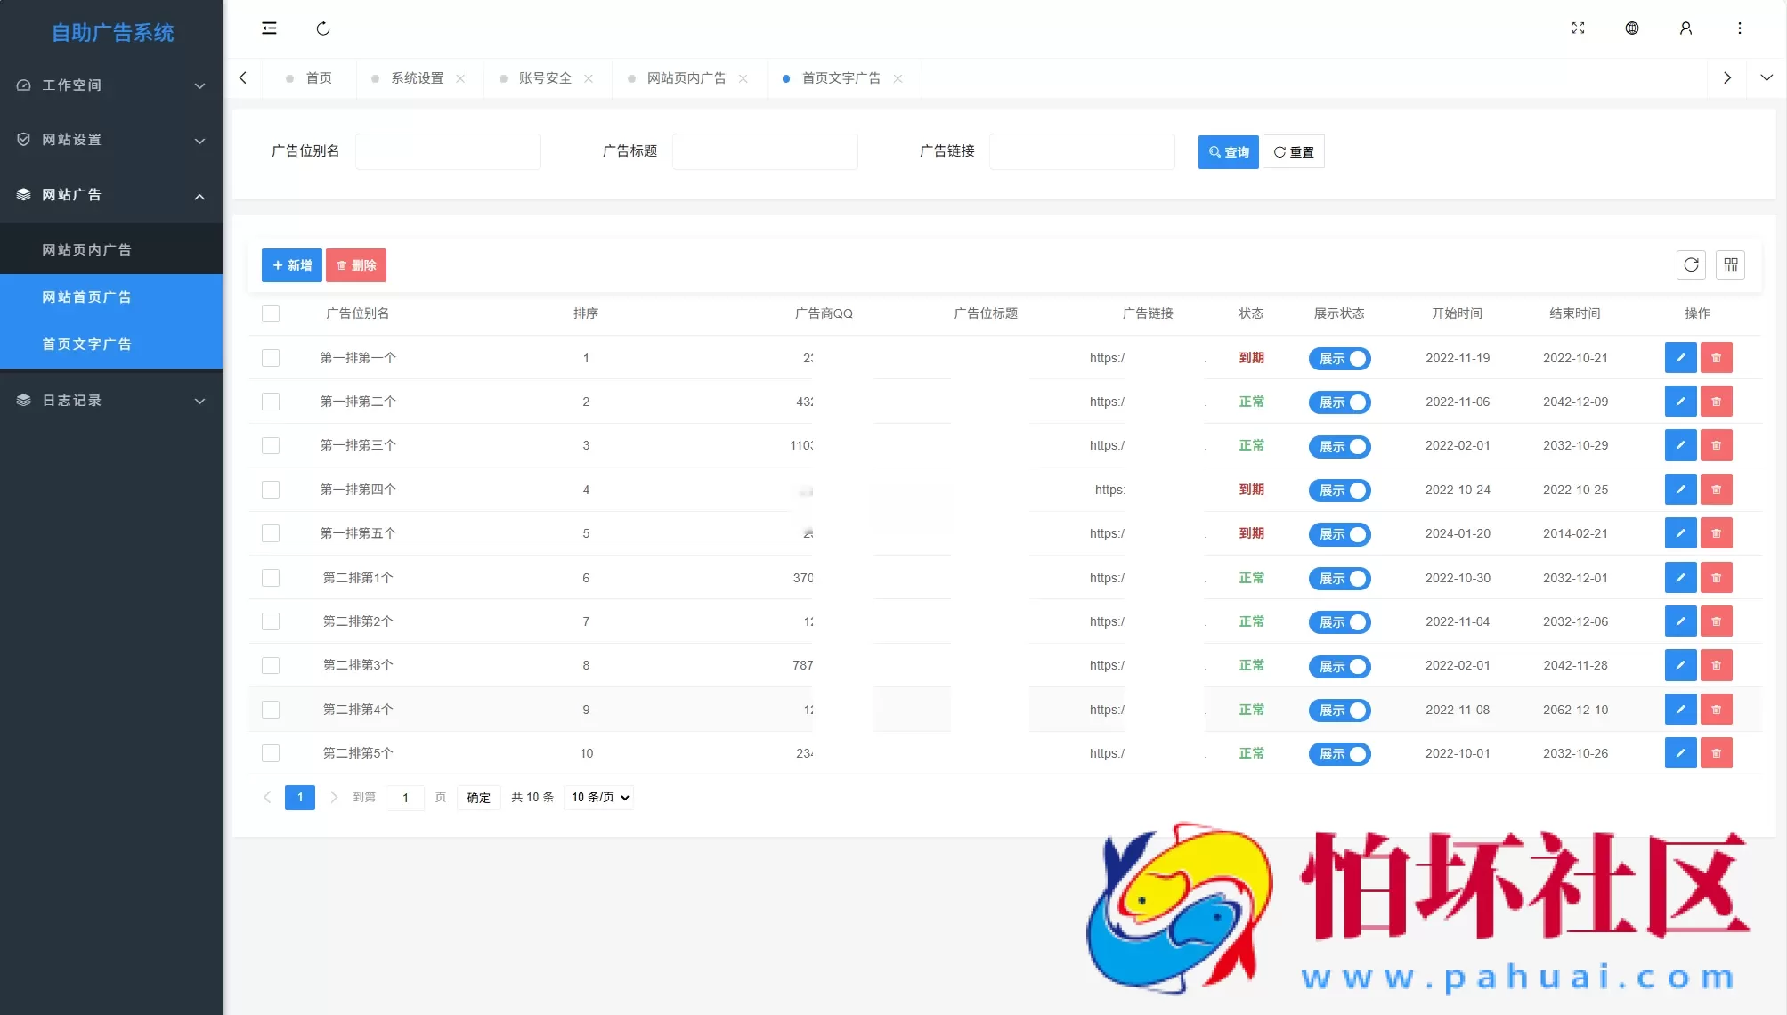1787x1015 pixels.
Task: Click the 广告标题 input field
Action: click(x=765, y=151)
